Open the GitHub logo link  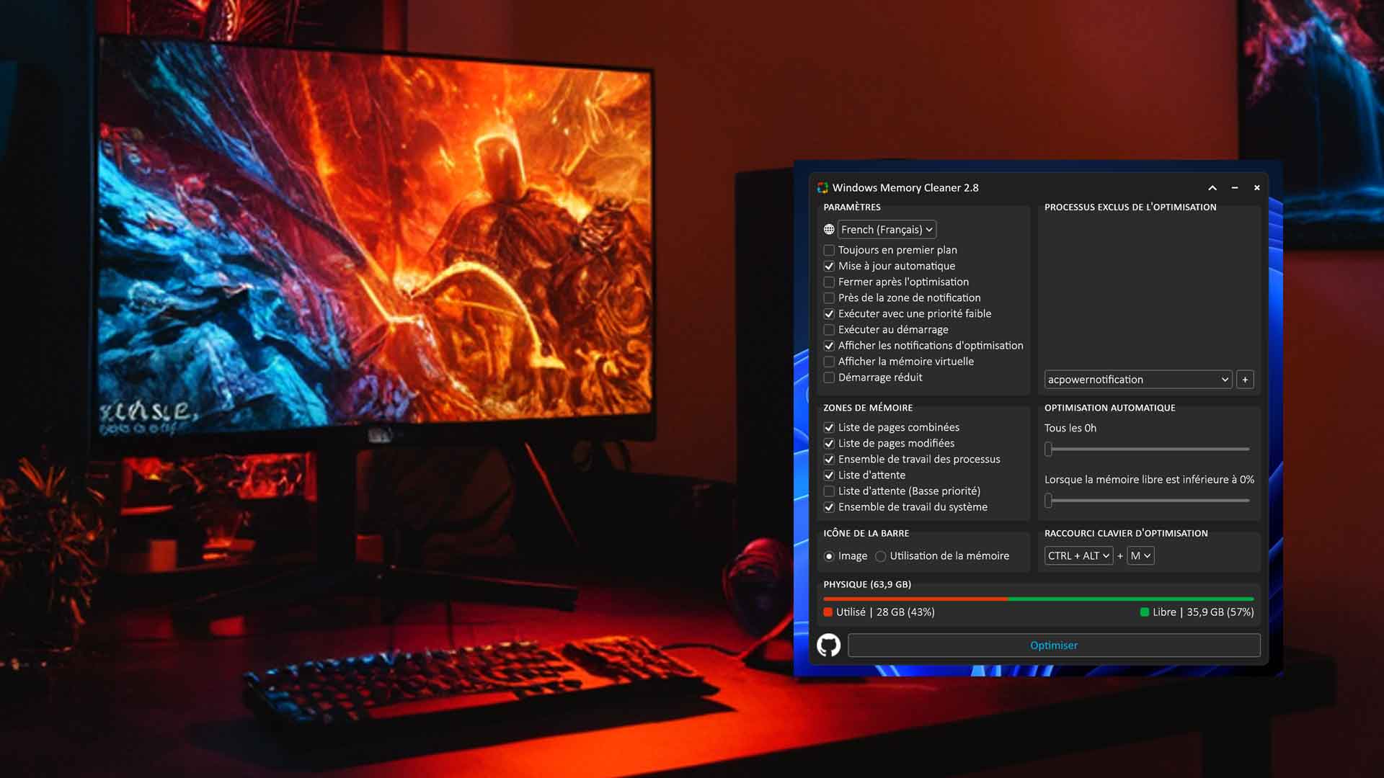[828, 645]
